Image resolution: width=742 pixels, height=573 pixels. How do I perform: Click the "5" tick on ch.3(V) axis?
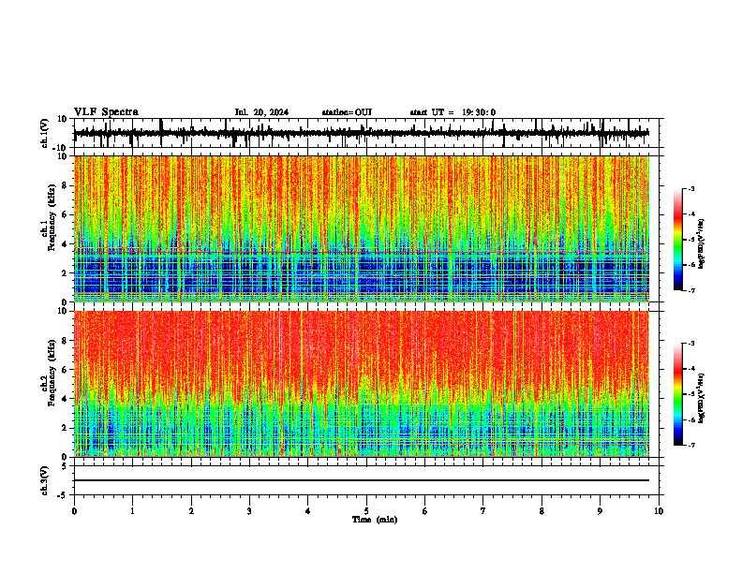[x=65, y=466]
